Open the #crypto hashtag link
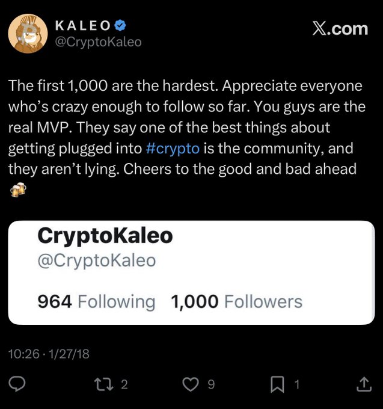 click(x=173, y=149)
